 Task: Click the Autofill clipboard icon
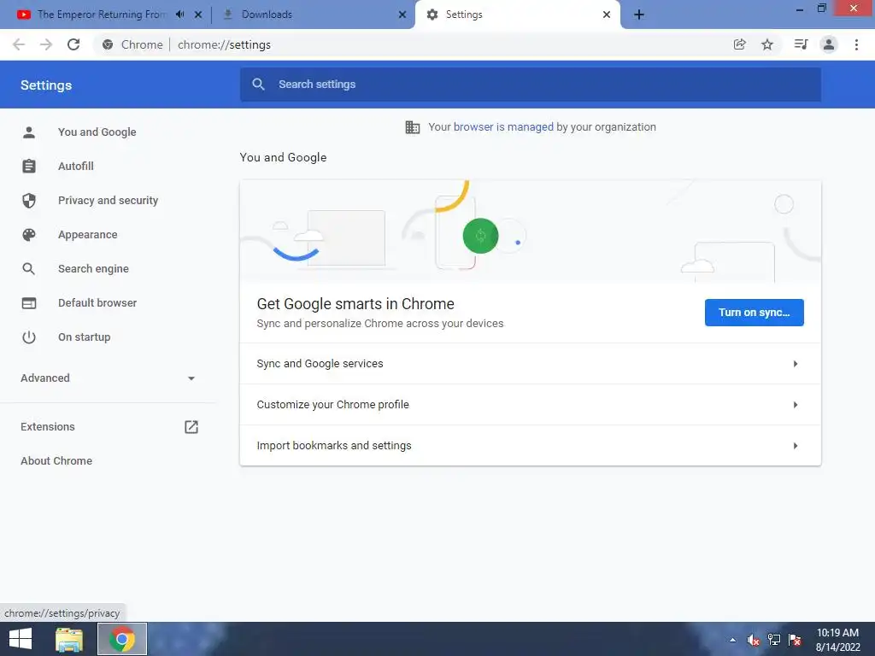coord(29,167)
